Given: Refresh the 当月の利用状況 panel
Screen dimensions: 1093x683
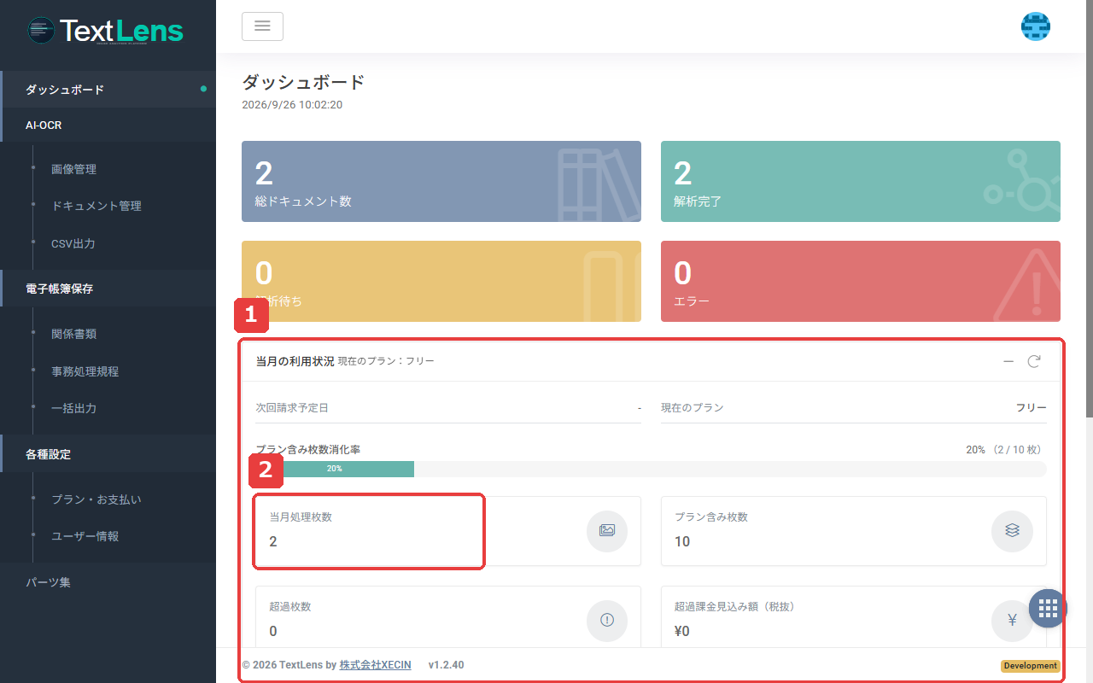Looking at the screenshot, I should [1034, 361].
